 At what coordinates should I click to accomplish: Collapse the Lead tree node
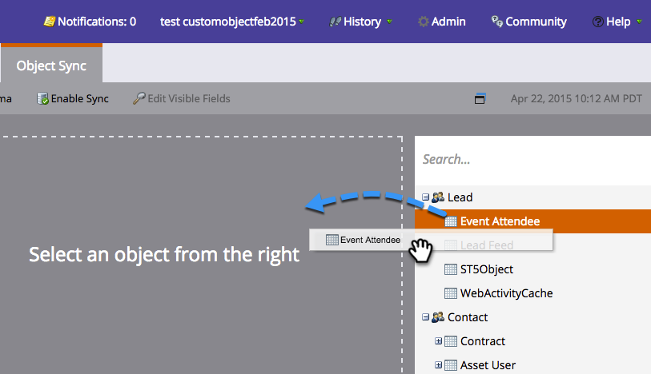(425, 197)
